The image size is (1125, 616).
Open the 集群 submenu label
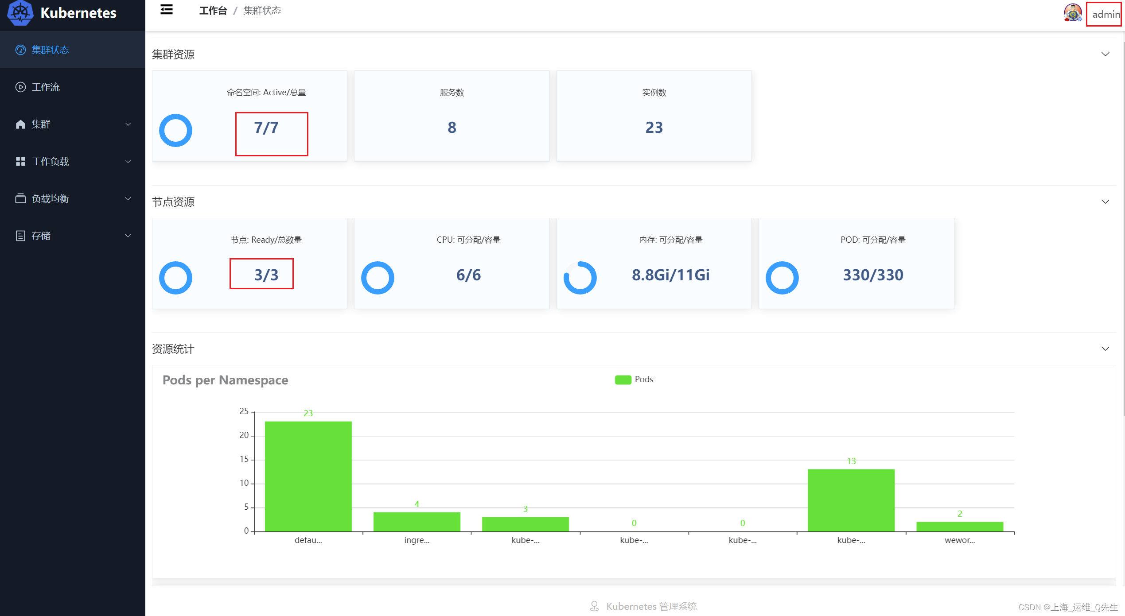[x=41, y=124]
